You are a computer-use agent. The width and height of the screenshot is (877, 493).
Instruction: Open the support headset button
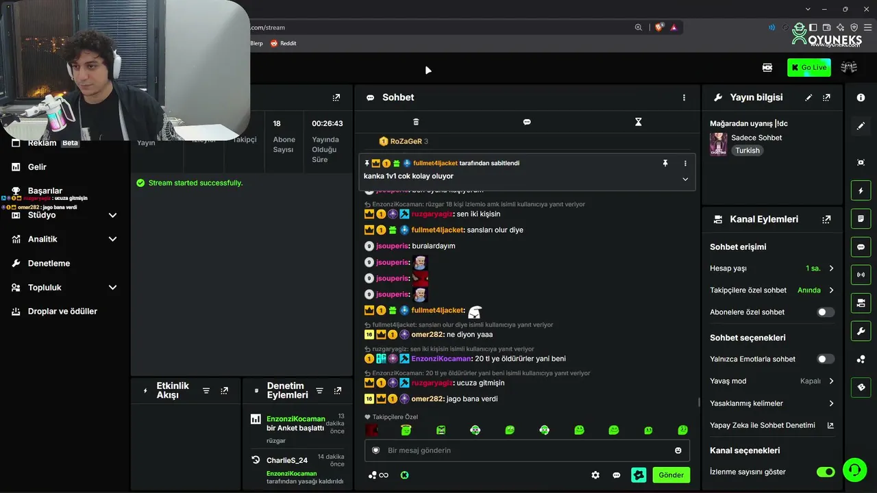tap(855, 470)
